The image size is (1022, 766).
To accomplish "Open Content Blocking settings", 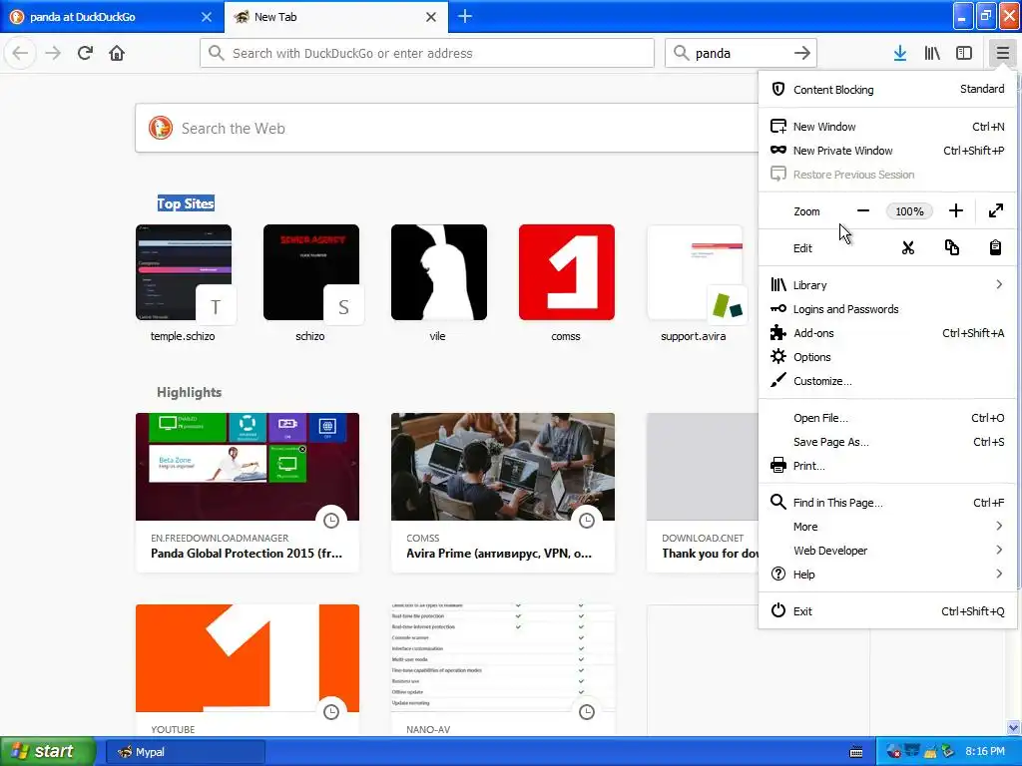I will (x=887, y=89).
